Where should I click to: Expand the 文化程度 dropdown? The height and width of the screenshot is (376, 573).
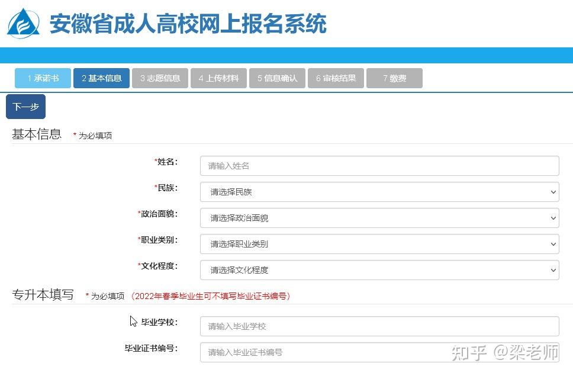coord(379,270)
